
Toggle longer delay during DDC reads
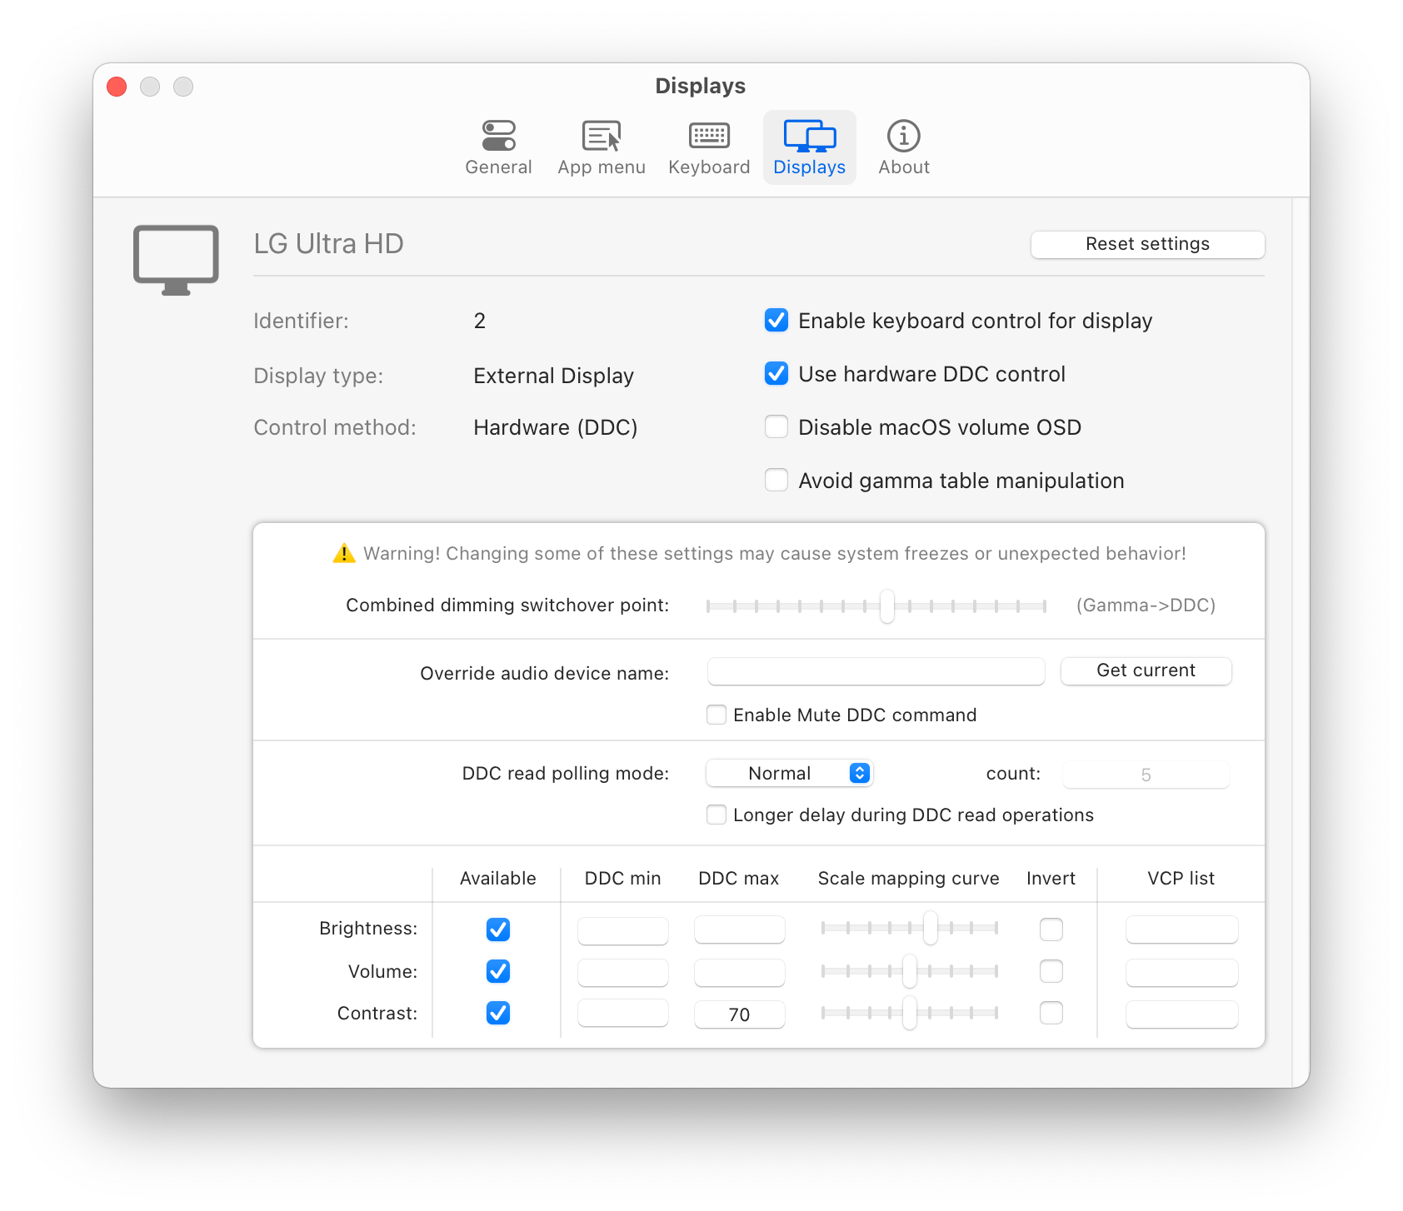coord(716,815)
